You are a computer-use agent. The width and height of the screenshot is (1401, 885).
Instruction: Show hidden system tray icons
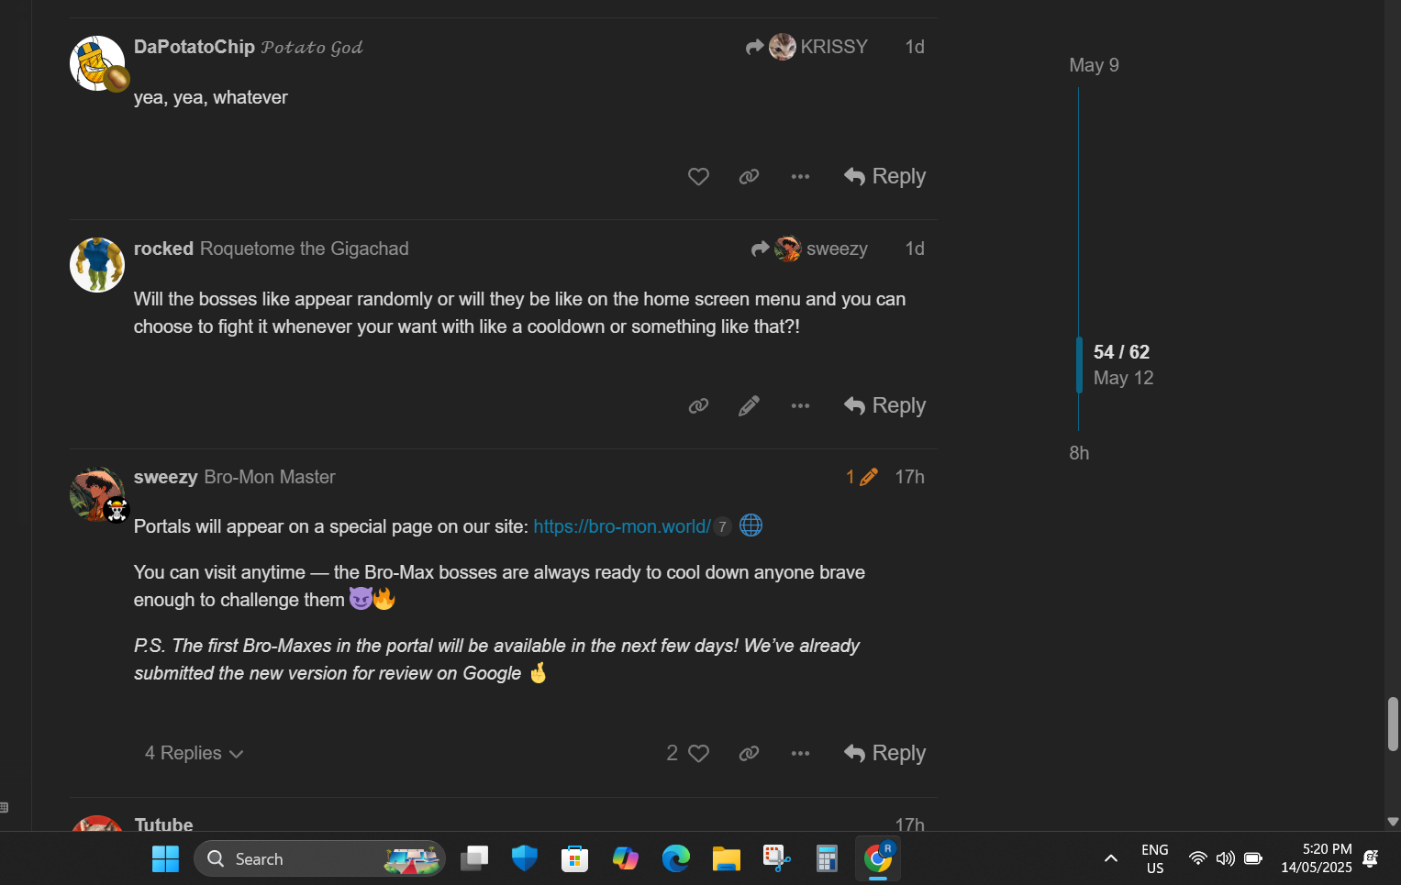[1111, 859]
